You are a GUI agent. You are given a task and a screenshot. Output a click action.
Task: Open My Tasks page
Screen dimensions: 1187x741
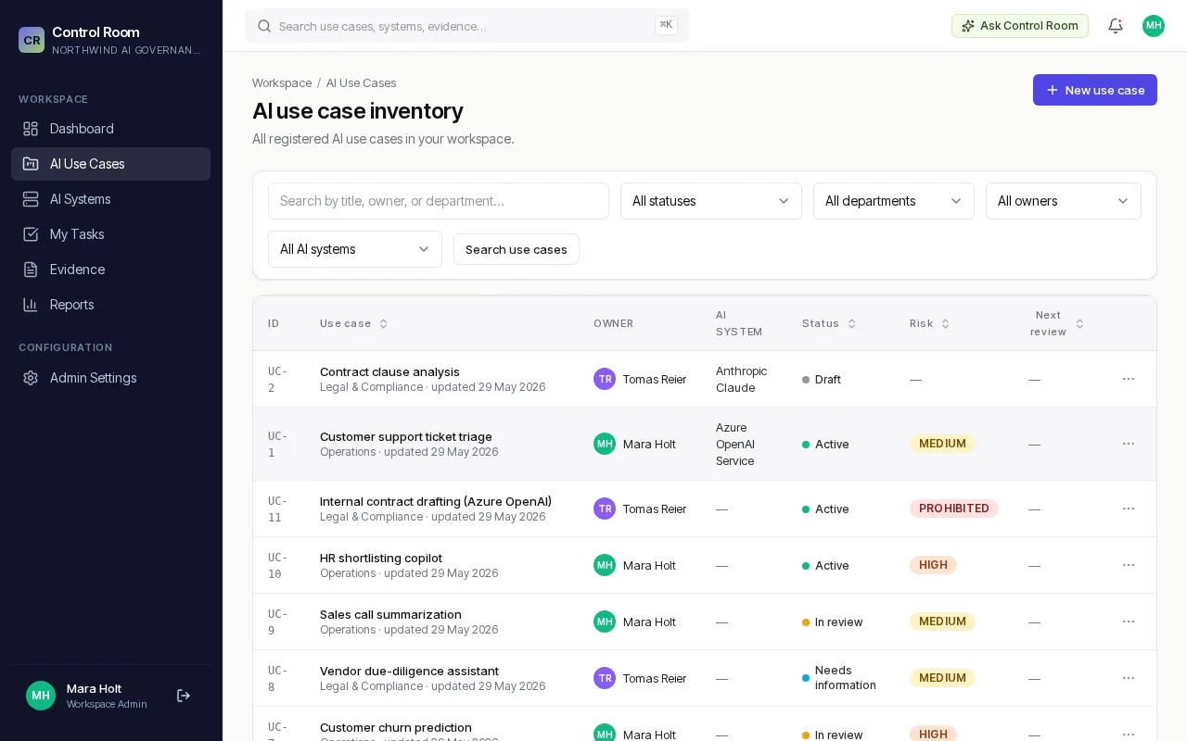click(111, 234)
